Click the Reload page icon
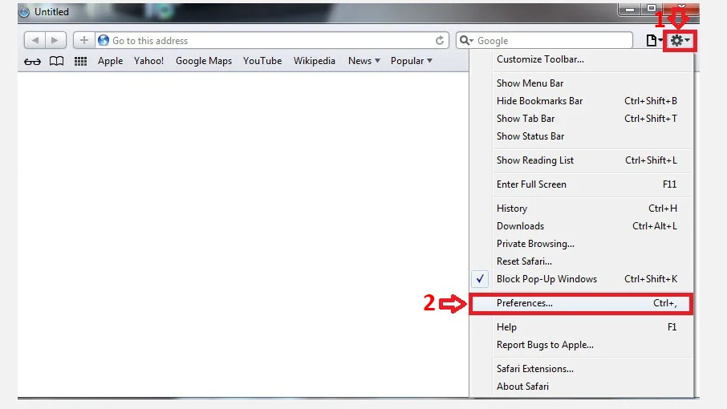This screenshot has height=409, width=727. (x=440, y=40)
